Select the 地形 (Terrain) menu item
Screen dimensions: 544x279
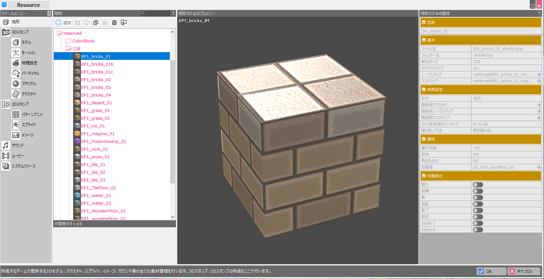coord(15,22)
